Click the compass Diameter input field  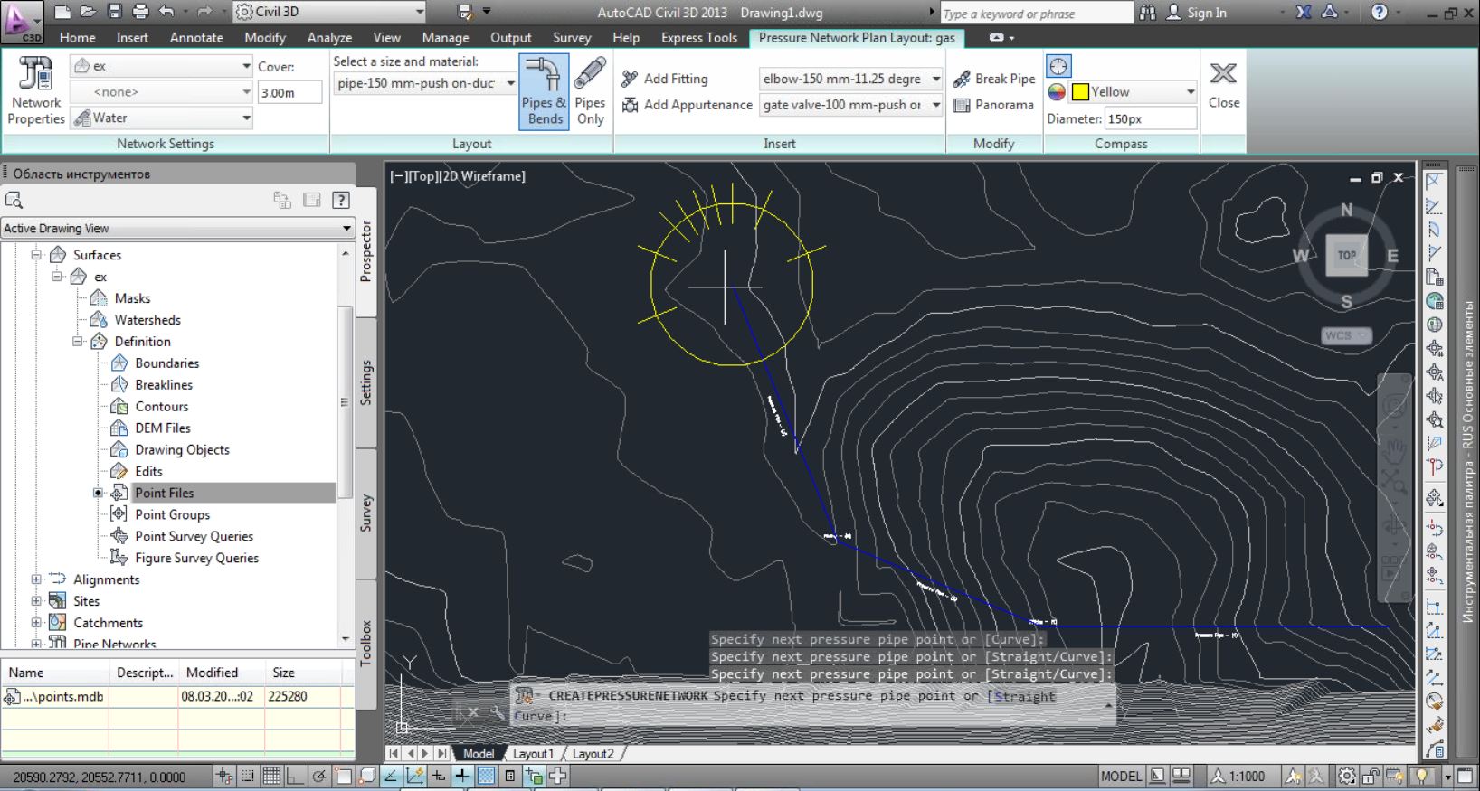(x=1150, y=118)
